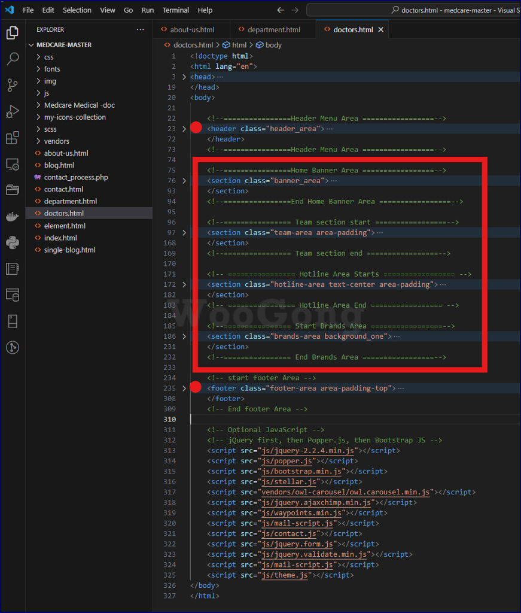This screenshot has height=613, width=521.
Task: Open the Extensions view
Action: [x=13, y=138]
